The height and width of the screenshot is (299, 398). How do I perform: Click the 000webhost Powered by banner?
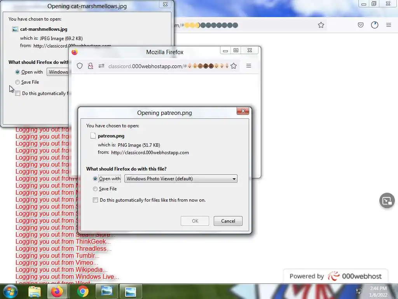[x=335, y=276]
